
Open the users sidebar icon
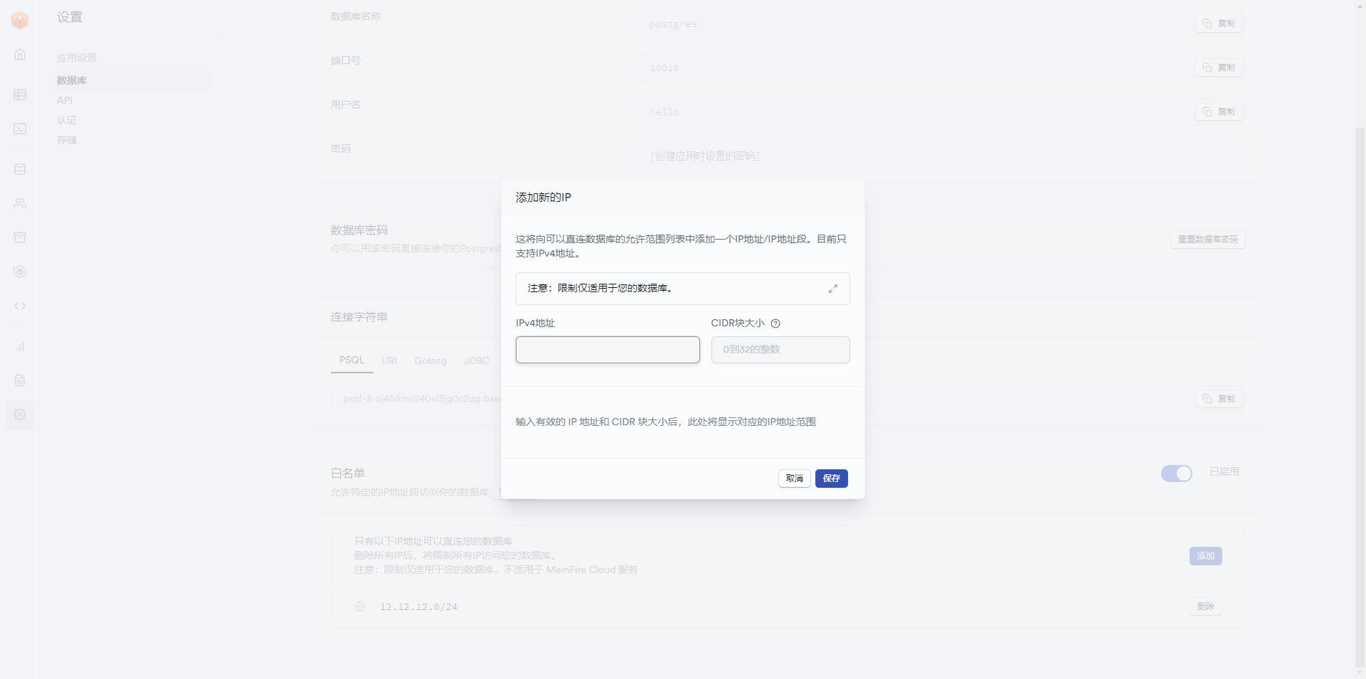(x=20, y=203)
